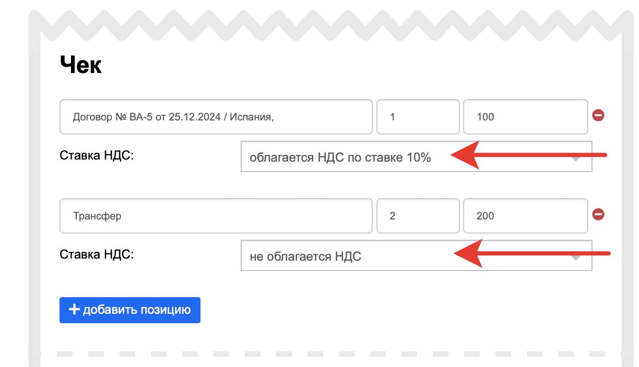Click the price field with value 200

point(525,216)
